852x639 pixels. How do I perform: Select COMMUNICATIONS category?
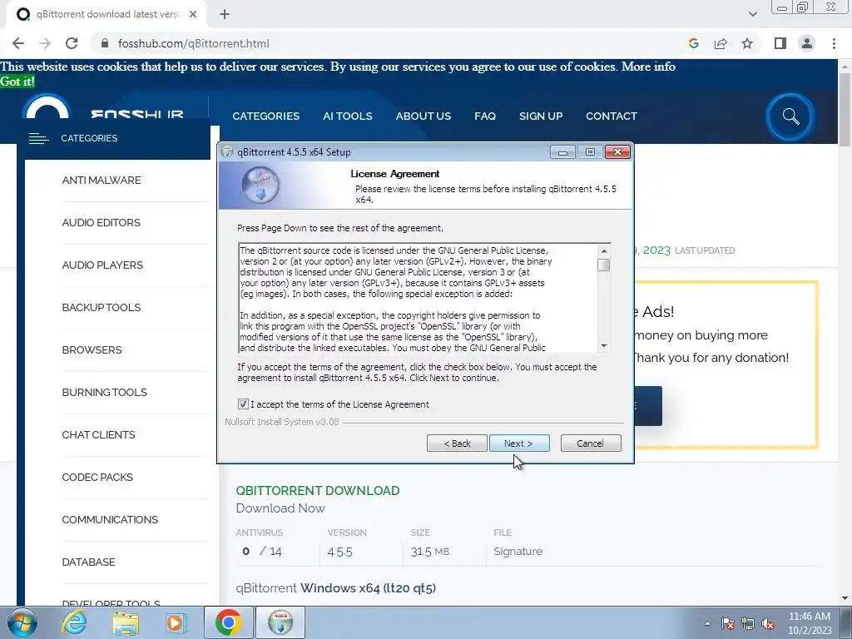point(110,519)
